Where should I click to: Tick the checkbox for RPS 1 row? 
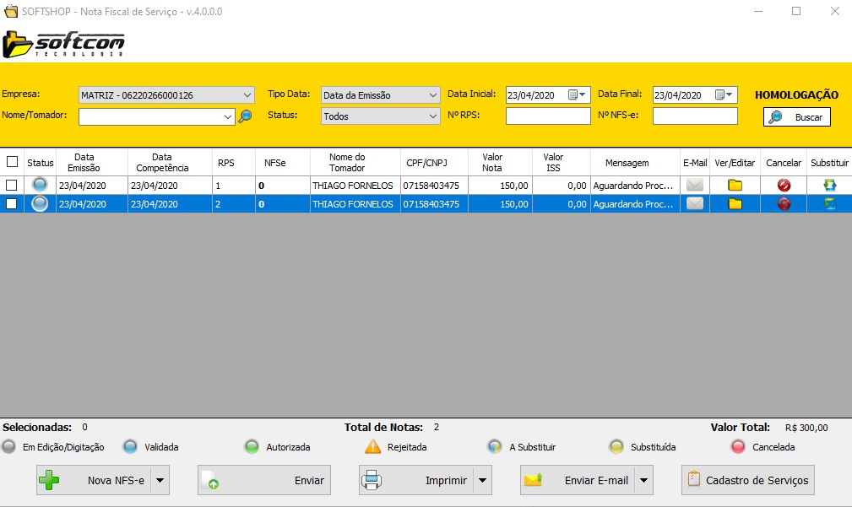12,186
